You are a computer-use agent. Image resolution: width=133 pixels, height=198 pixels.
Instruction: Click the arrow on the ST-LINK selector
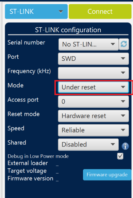(61, 12)
